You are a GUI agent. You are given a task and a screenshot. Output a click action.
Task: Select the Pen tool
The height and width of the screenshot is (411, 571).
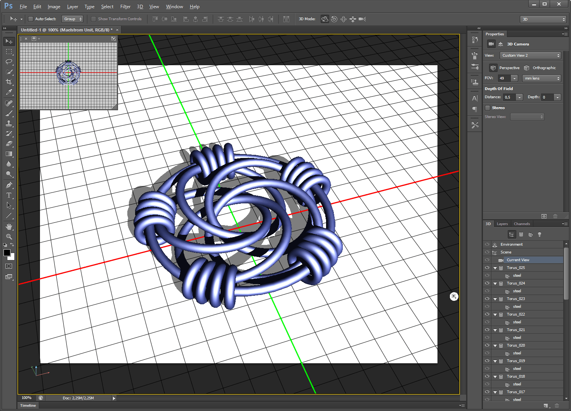coord(9,185)
